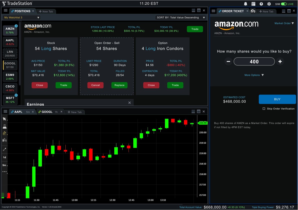Viewport: 298px width, 210px height.
Task: Toggle the SIM/LIVE trading switch
Action: click(284, 4)
